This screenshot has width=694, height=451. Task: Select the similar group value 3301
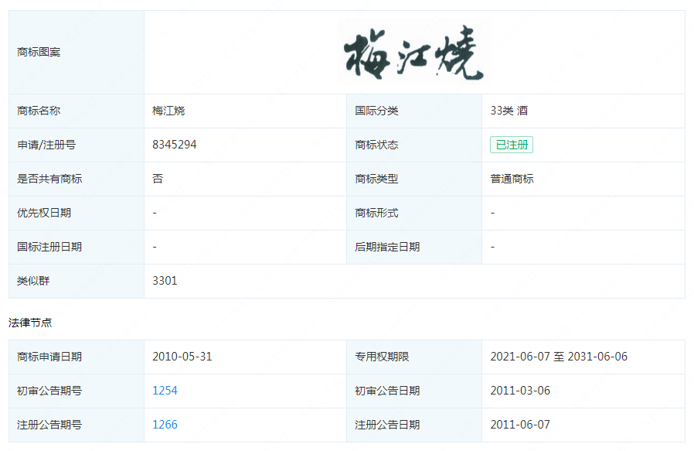[165, 281]
